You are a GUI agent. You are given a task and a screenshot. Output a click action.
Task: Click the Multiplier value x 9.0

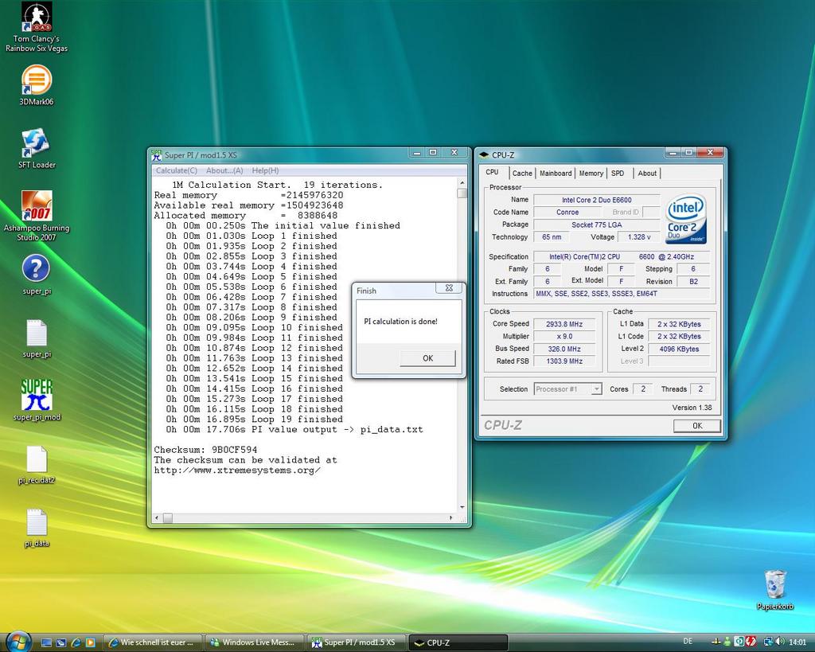pyautogui.click(x=564, y=337)
